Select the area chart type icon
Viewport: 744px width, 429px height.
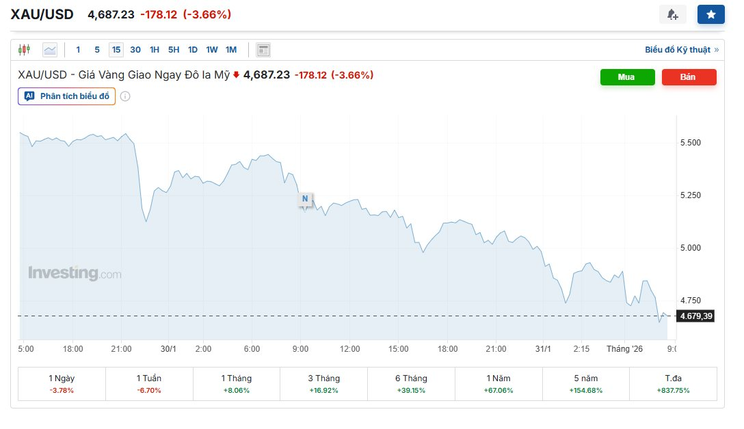coord(50,50)
